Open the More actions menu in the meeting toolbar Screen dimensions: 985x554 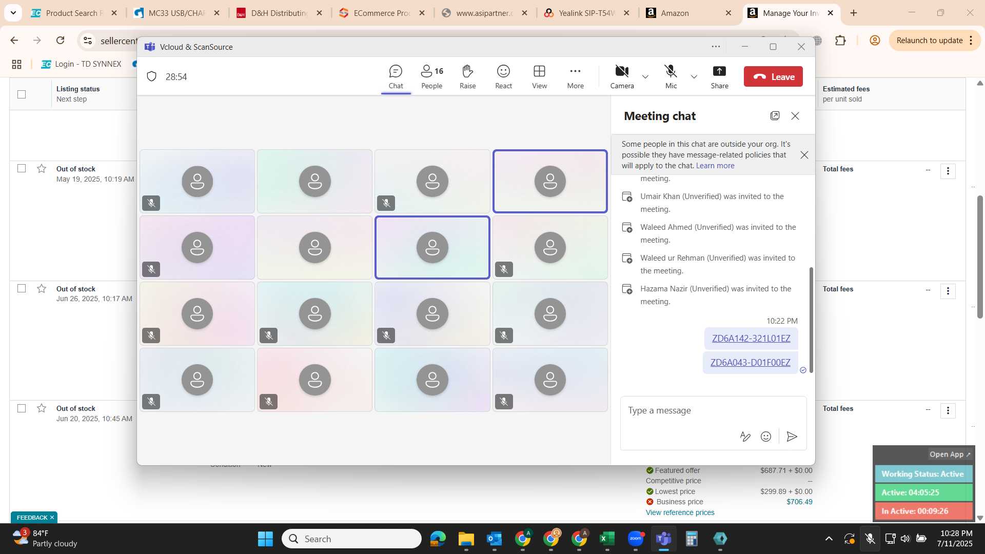pos(575,77)
